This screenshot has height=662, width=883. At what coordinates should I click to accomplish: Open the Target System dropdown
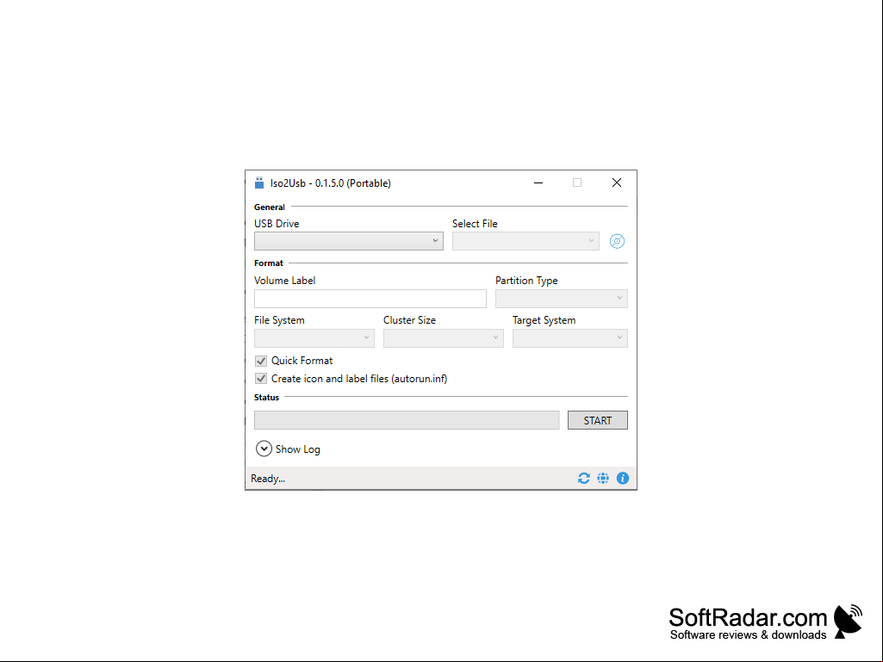pos(570,337)
